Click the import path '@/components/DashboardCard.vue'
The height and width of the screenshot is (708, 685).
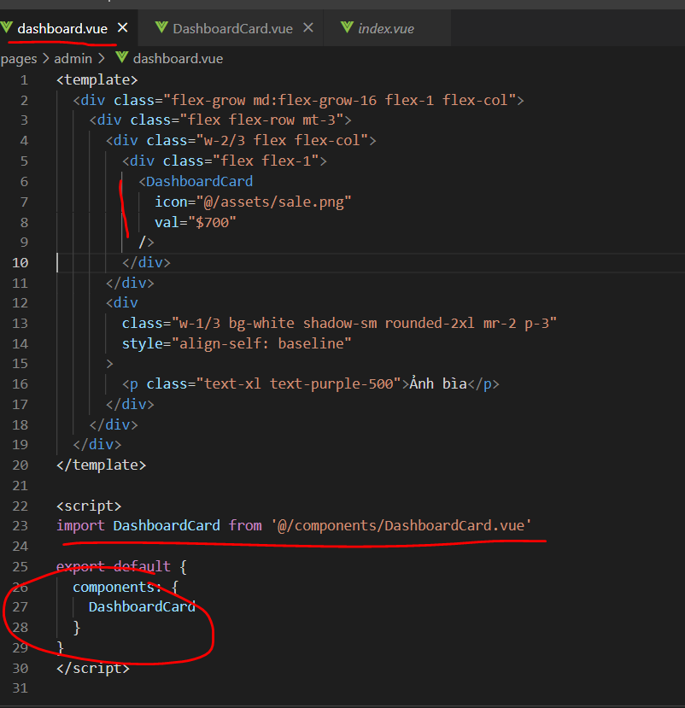click(x=401, y=526)
